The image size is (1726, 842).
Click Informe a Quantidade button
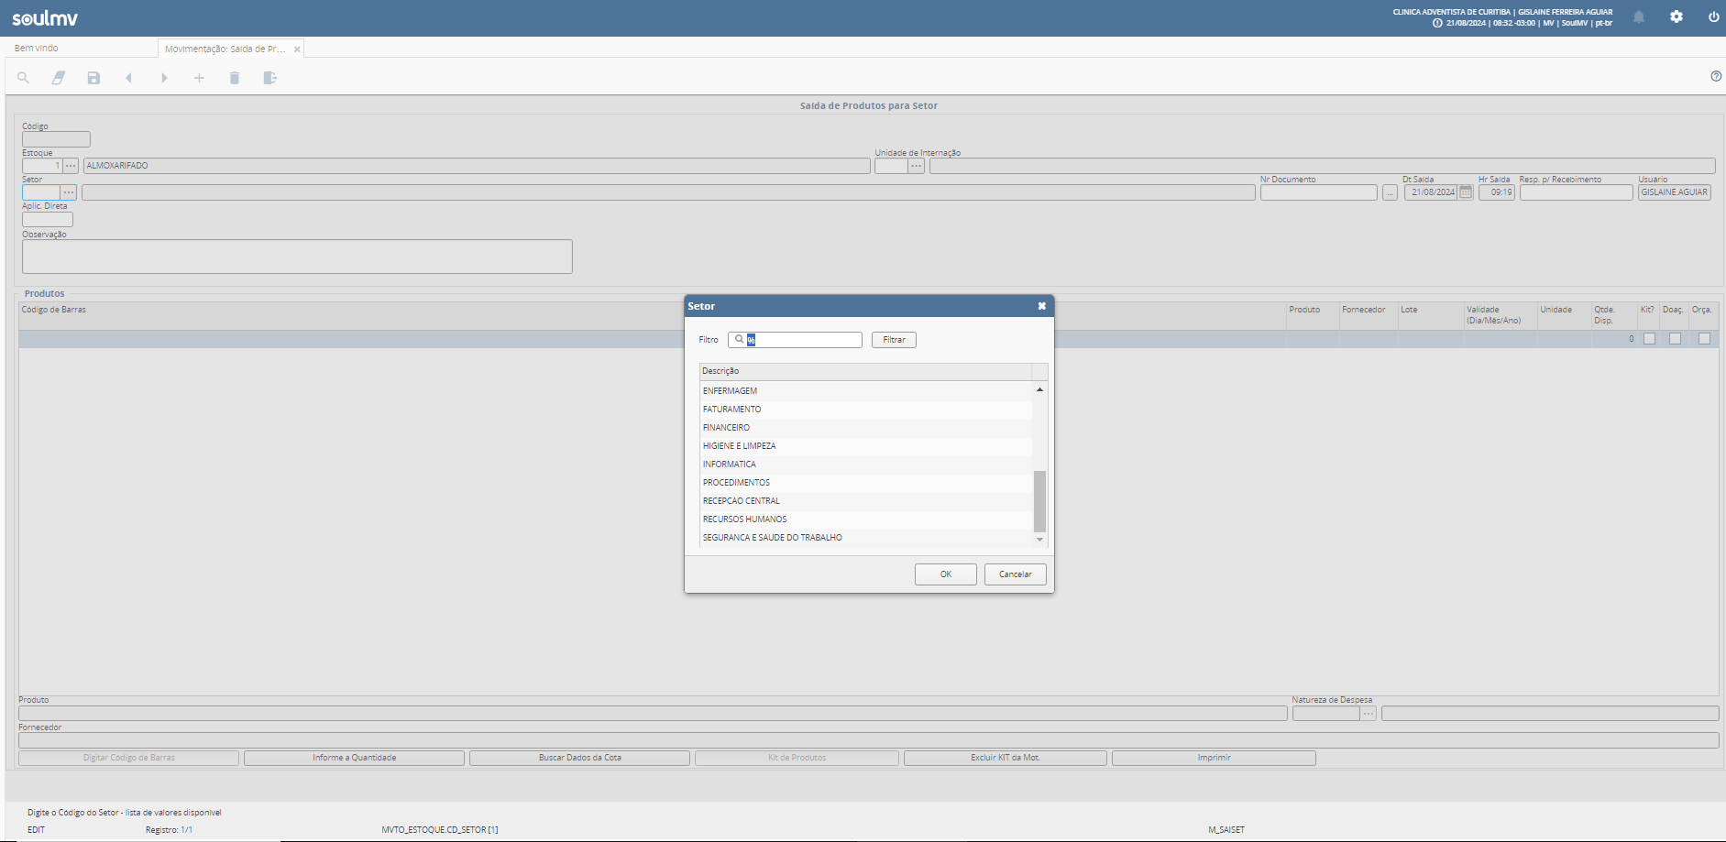click(354, 758)
